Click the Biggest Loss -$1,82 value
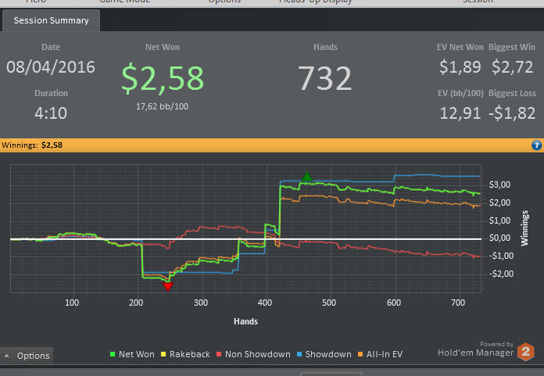The width and height of the screenshot is (544, 376). tap(512, 113)
